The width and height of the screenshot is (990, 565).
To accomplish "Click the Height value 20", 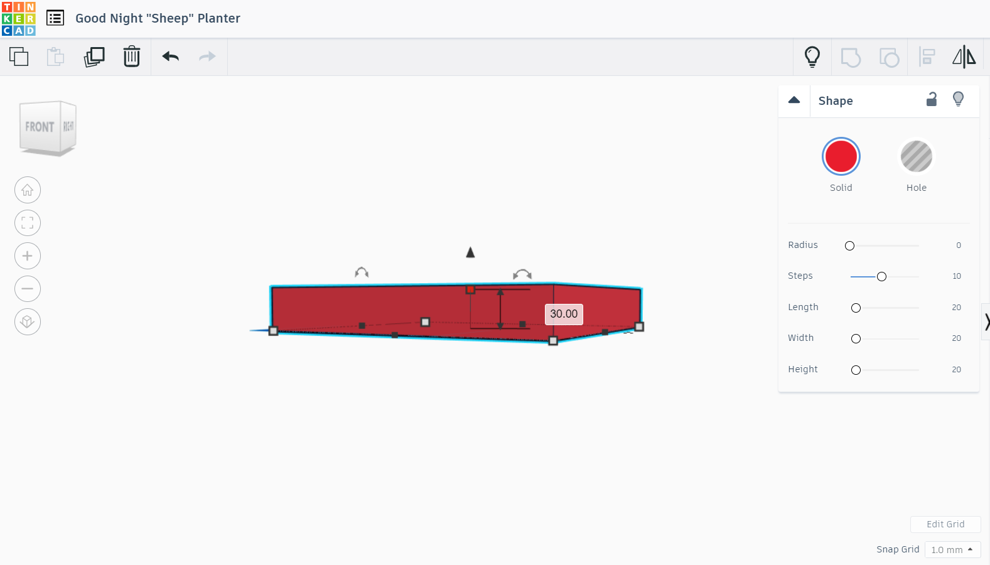I will pos(957,370).
